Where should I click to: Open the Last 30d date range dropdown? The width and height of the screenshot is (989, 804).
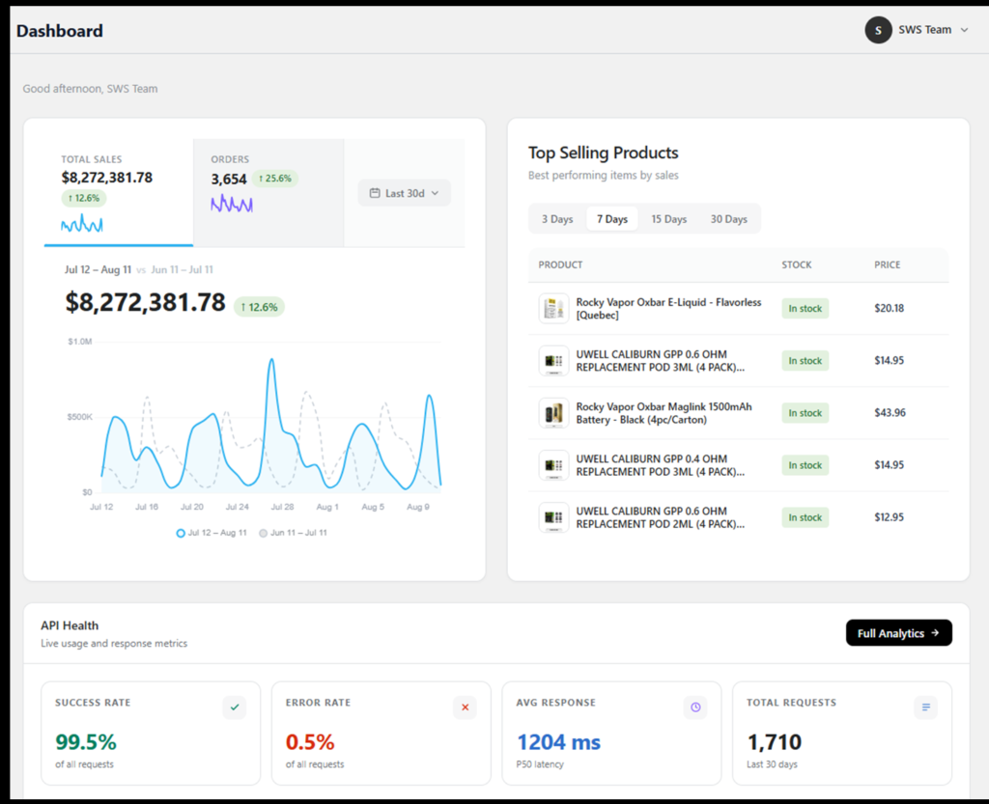(x=405, y=193)
